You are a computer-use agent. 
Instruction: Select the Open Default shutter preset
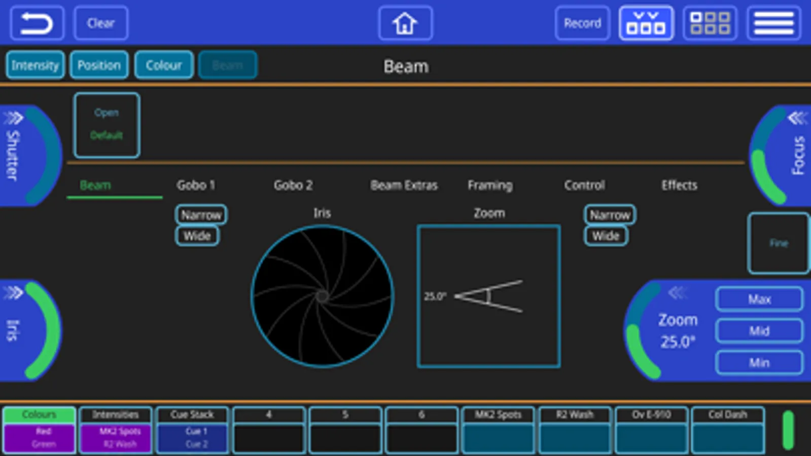[107, 125]
